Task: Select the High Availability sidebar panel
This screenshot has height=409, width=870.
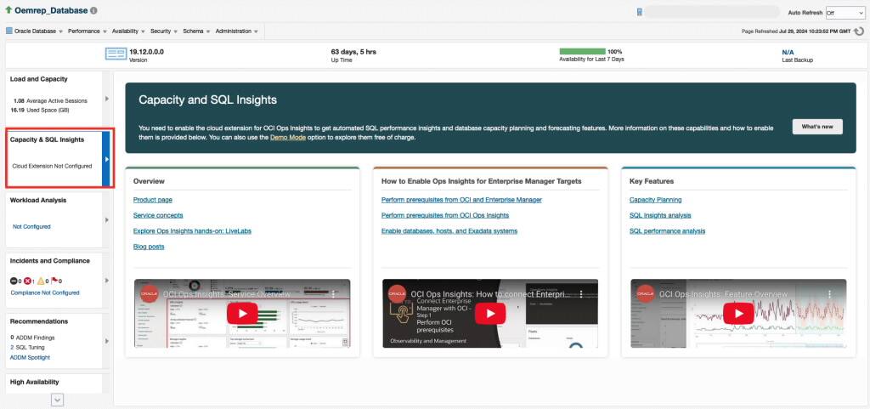Action: coord(54,383)
